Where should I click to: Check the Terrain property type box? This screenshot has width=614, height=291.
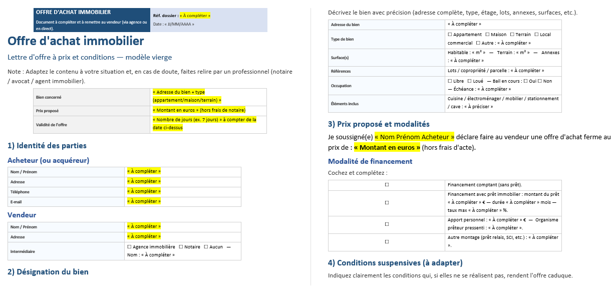click(512, 35)
